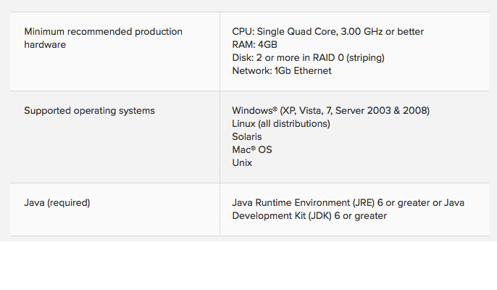Click the registered mark after Windows
497x290 pixels.
click(x=275, y=109)
